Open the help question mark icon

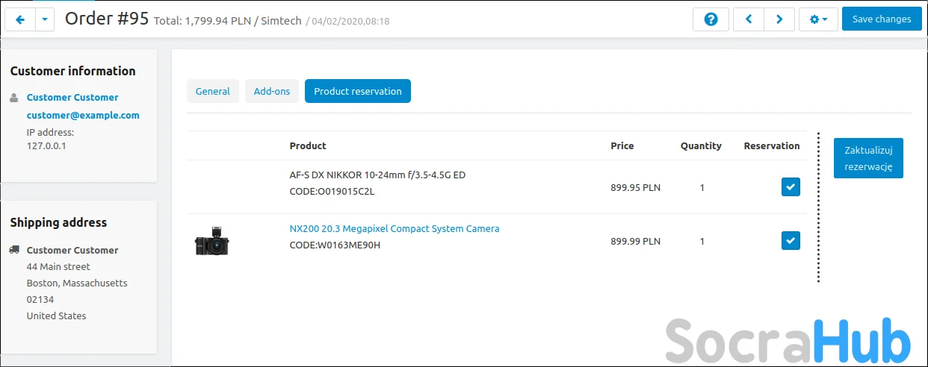711,19
